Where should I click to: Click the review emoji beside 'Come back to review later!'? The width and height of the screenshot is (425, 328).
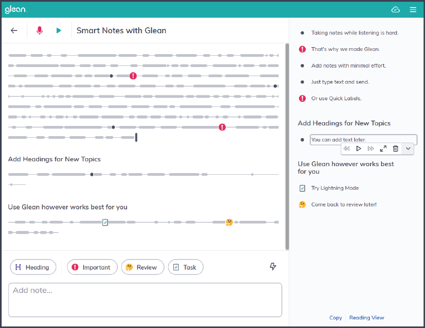(302, 205)
